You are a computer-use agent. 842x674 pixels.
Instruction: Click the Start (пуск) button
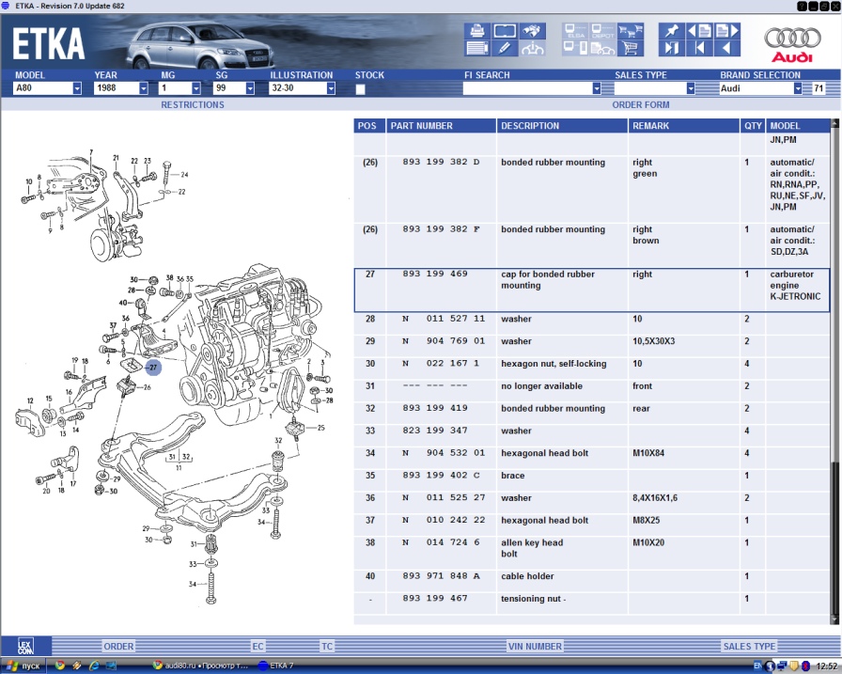click(x=23, y=666)
